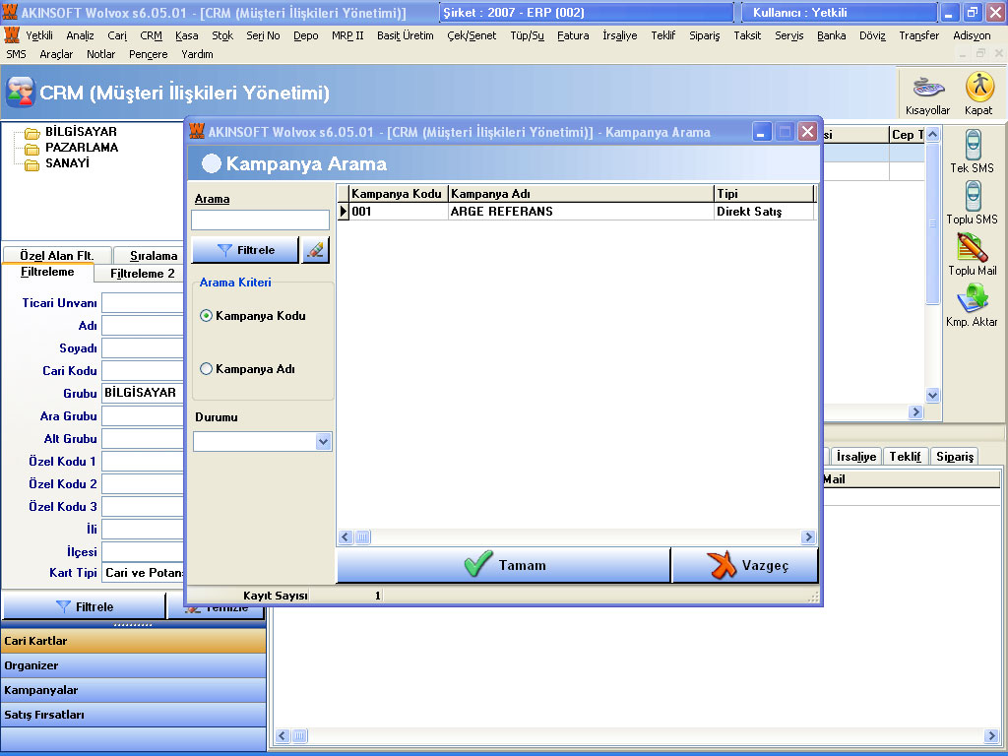
Task: Click the down arrow of the customer list scrollbar
Action: pos(933,395)
